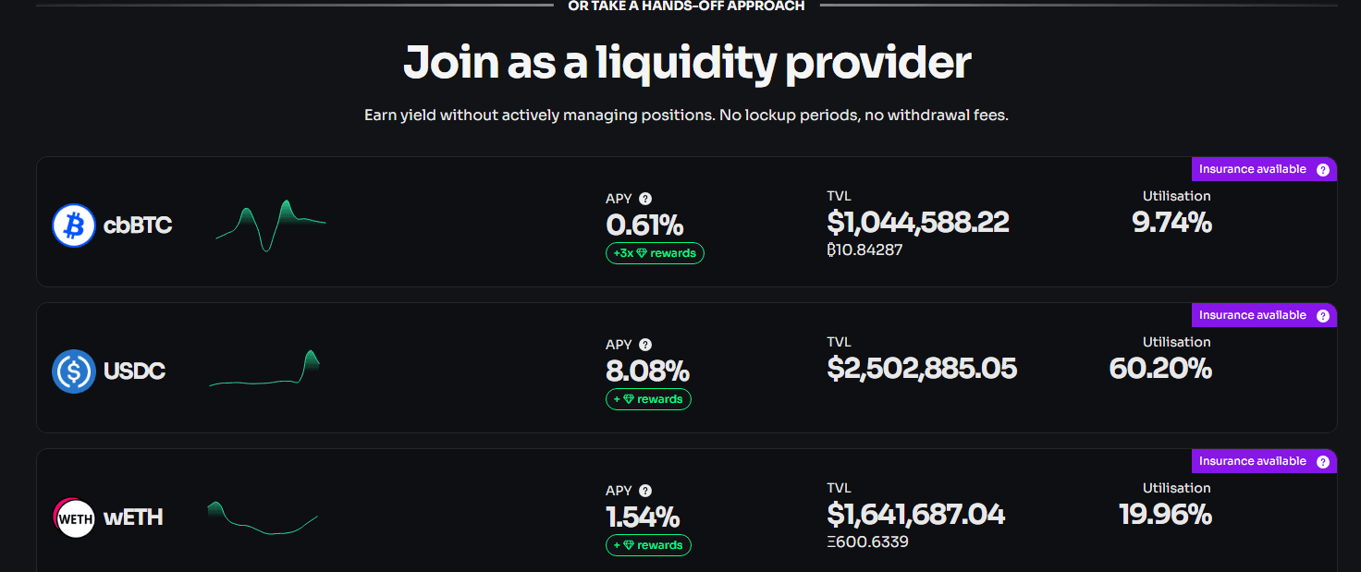Click the USDC coin icon
1361x572 pixels.
(74, 371)
